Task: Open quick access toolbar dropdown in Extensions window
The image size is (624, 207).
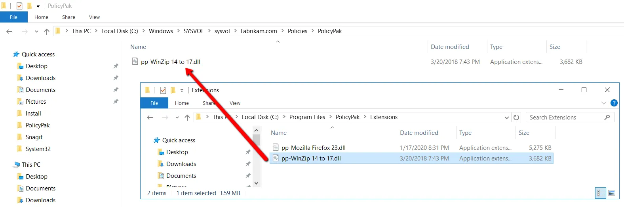Action: 182,91
